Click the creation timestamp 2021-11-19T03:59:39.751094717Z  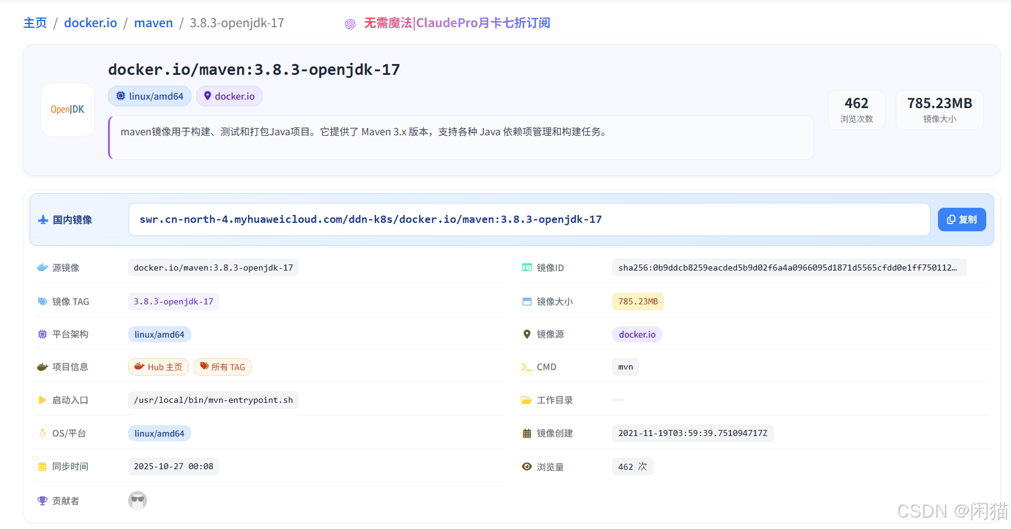pyautogui.click(x=693, y=433)
